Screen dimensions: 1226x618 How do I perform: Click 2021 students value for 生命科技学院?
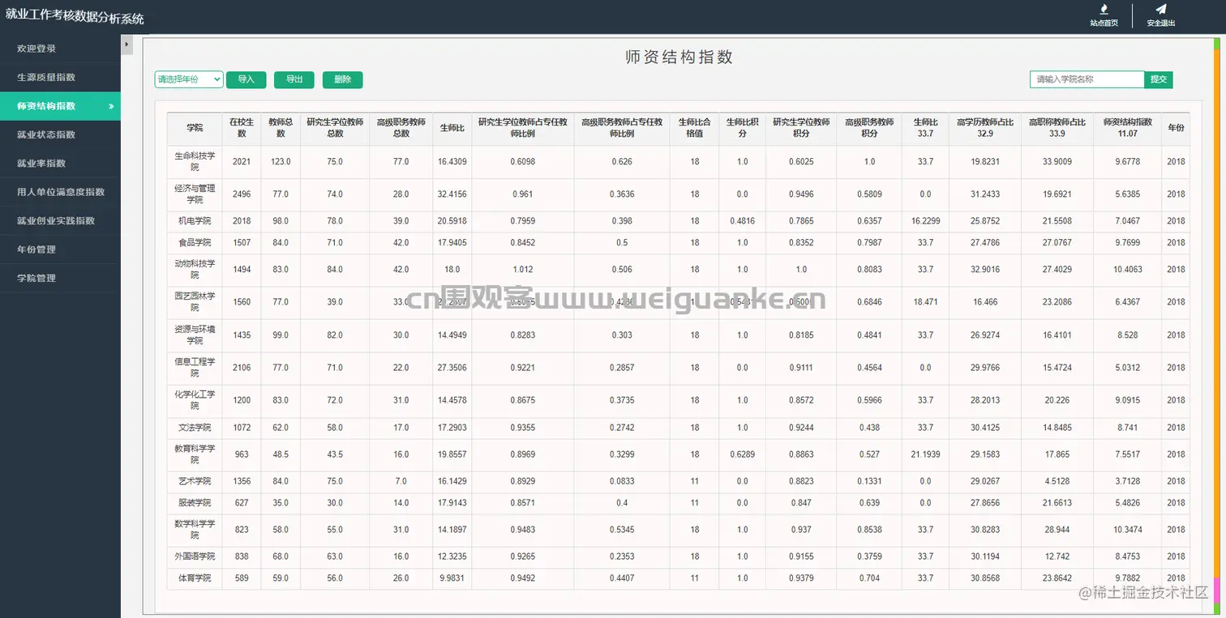(242, 162)
